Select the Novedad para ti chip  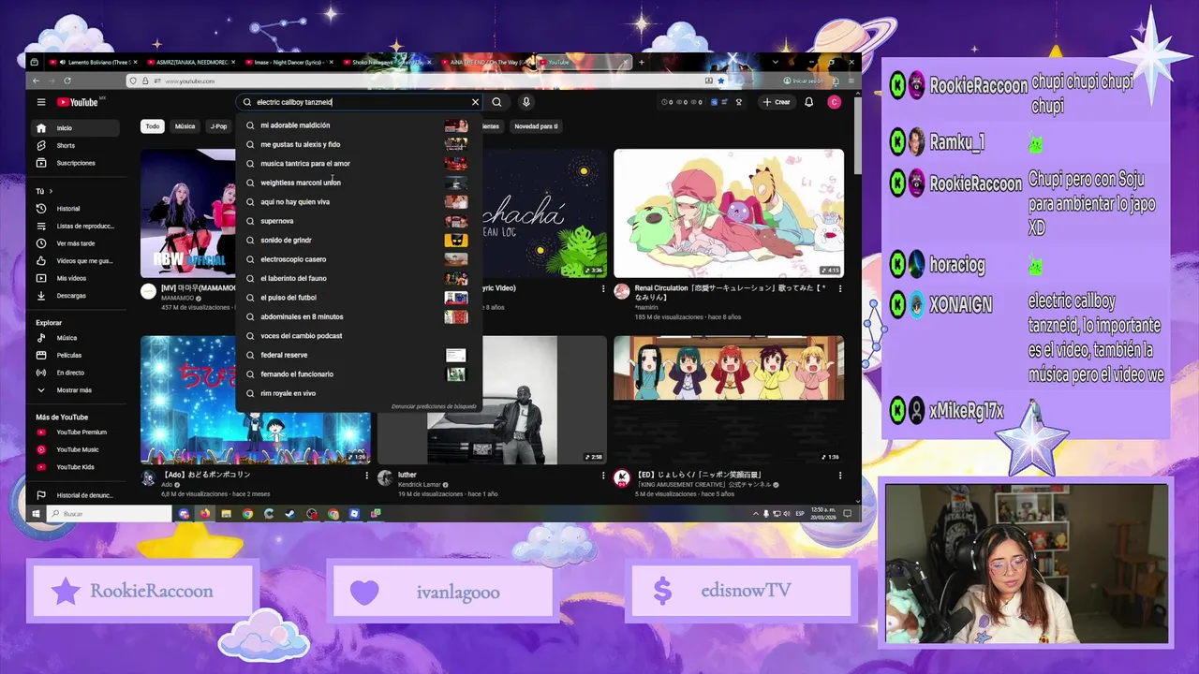click(536, 126)
